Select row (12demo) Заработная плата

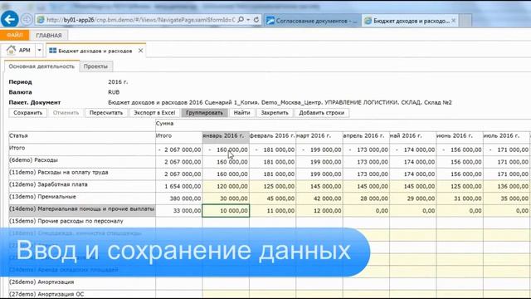click(82, 186)
